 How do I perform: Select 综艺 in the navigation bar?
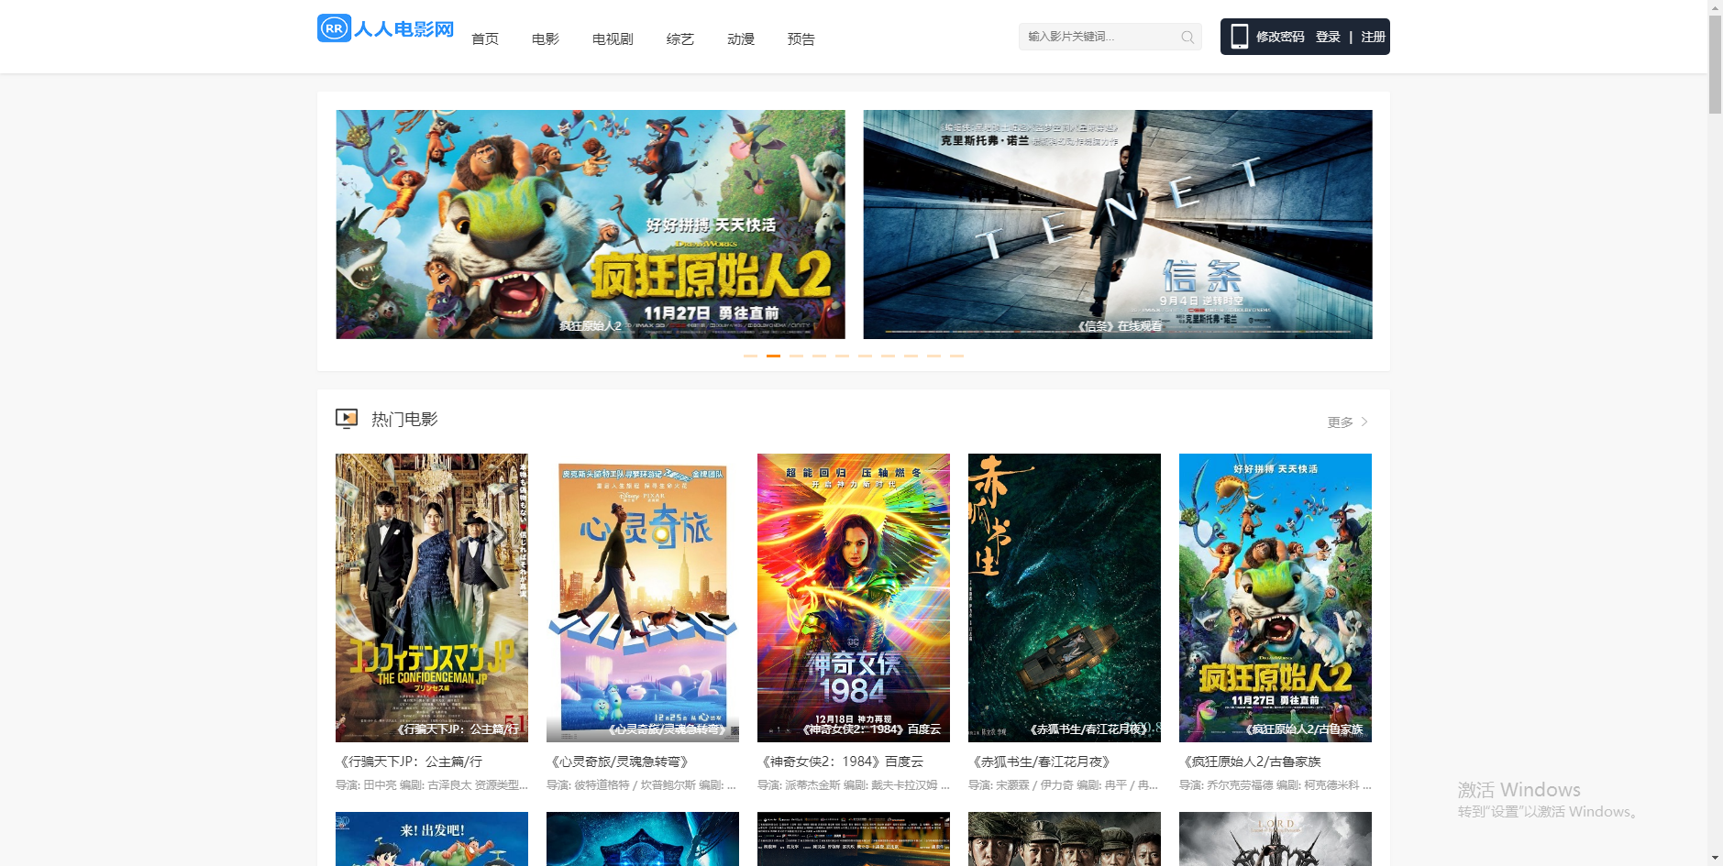click(680, 39)
